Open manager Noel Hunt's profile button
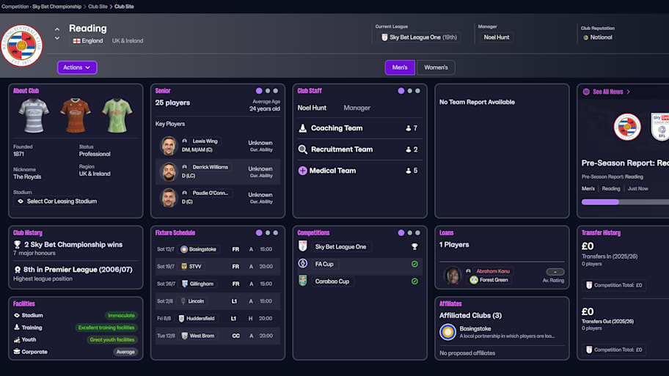 click(497, 37)
